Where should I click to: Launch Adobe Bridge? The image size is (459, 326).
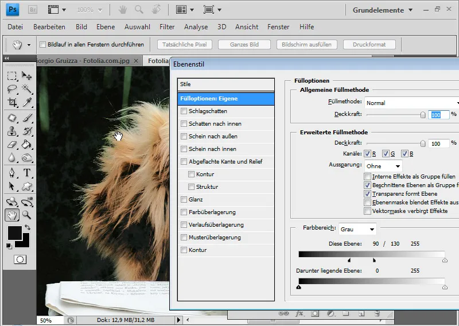(x=33, y=10)
